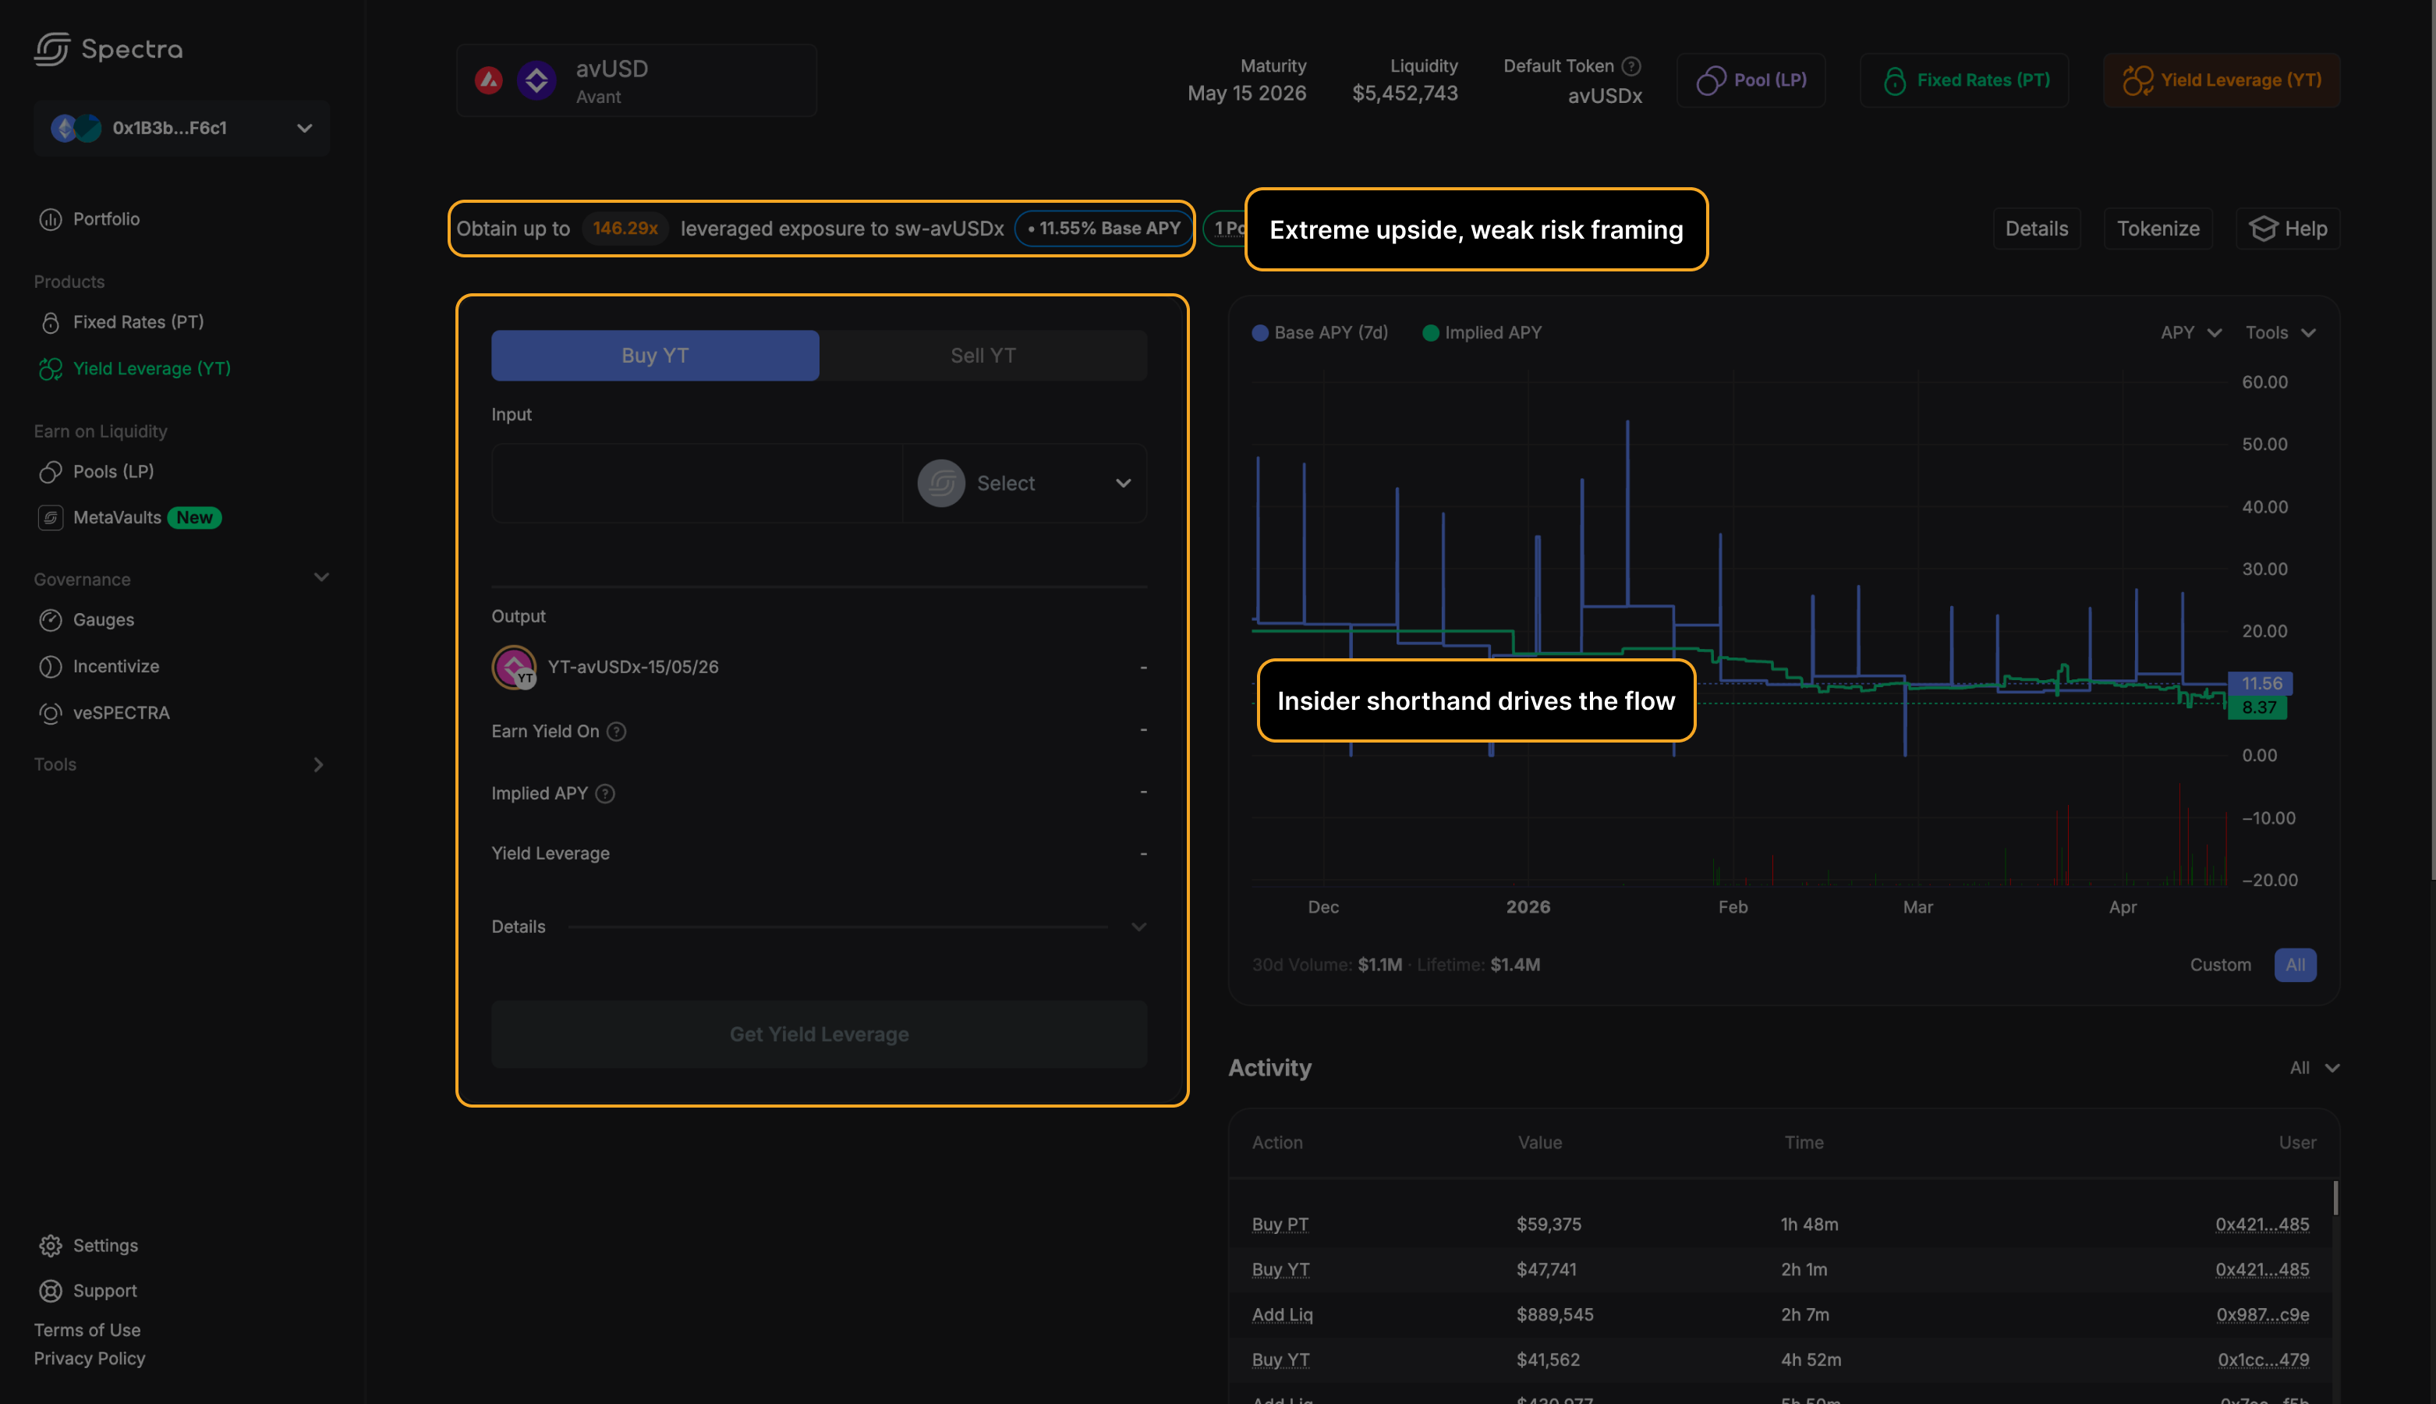Switch to the Sell YT tab
The height and width of the screenshot is (1404, 2436).
point(983,356)
